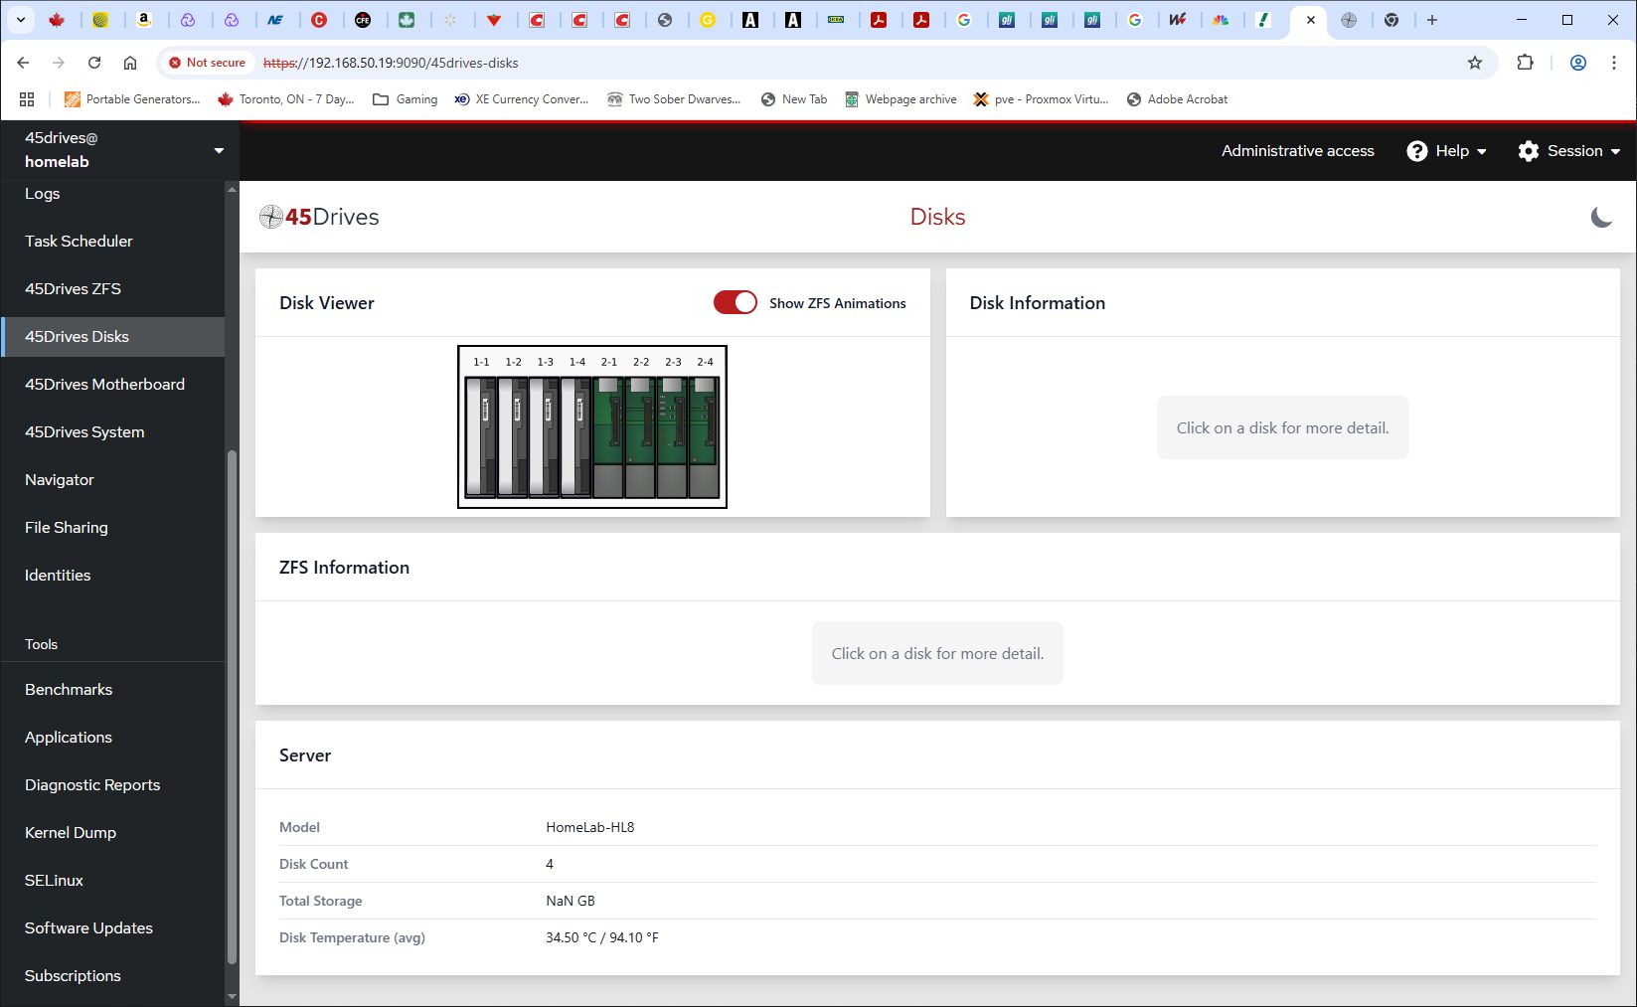1637x1007 pixels.
Task: Open Software Updates page
Action: coord(112,928)
